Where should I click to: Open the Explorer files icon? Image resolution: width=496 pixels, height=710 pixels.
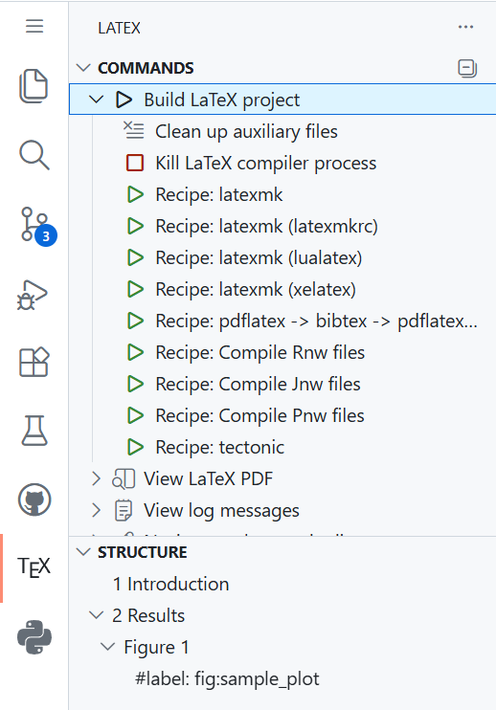(34, 86)
